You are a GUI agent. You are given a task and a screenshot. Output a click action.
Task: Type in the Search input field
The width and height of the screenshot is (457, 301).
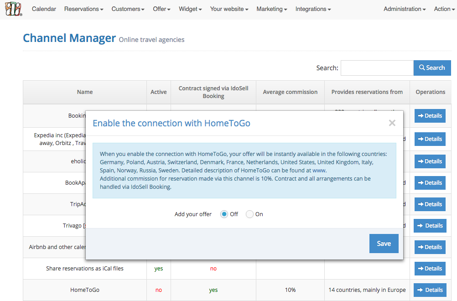pyautogui.click(x=377, y=68)
